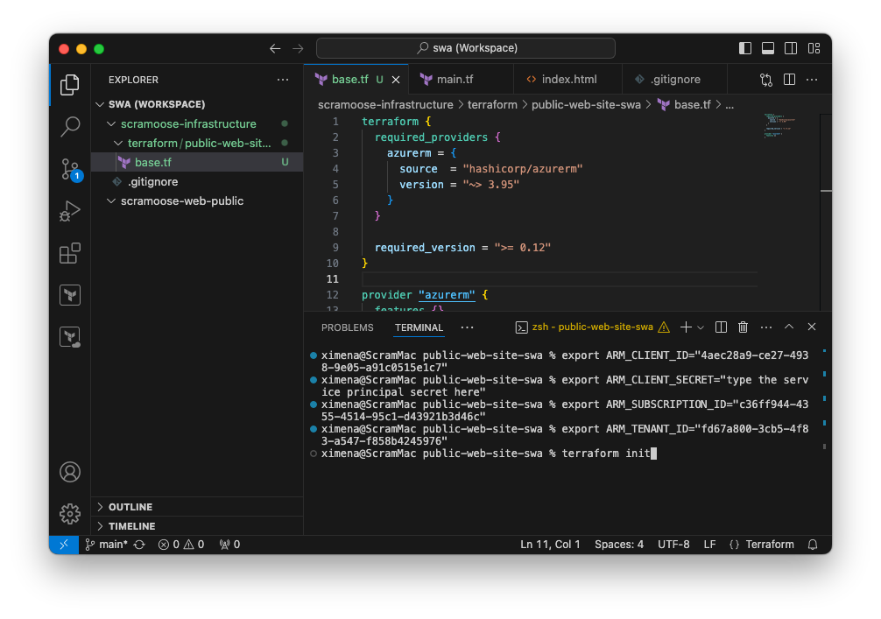Collapse the scramoose-web-public folder
The image size is (881, 619).
click(197, 201)
